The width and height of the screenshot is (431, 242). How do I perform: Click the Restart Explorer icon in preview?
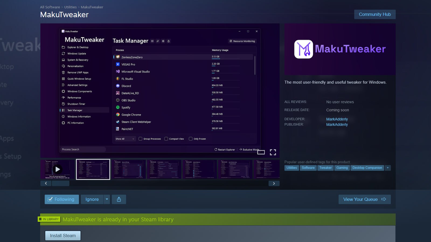(x=216, y=150)
